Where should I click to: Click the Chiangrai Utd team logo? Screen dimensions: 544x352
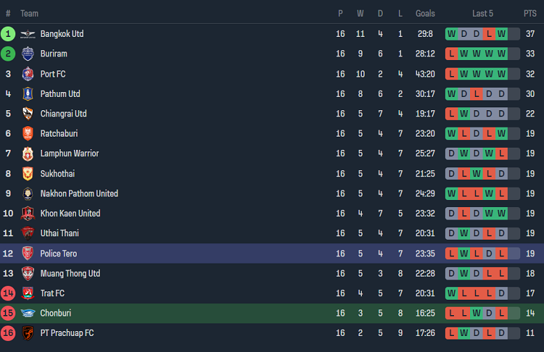click(x=27, y=114)
